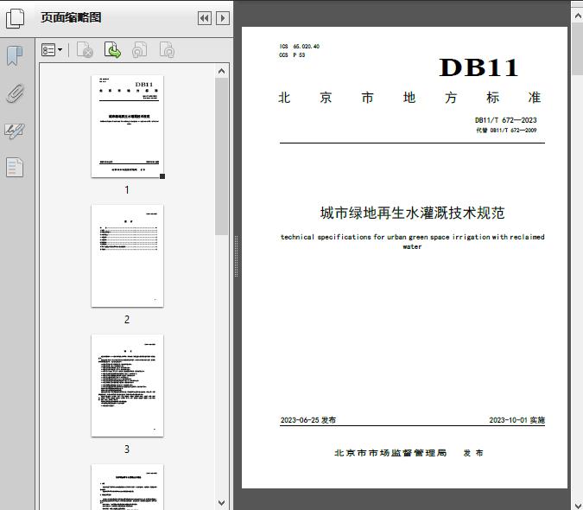This screenshot has width=583, height=510.
Task: Click the 北京市市场监督管理局 publisher text
Action: pos(390,453)
